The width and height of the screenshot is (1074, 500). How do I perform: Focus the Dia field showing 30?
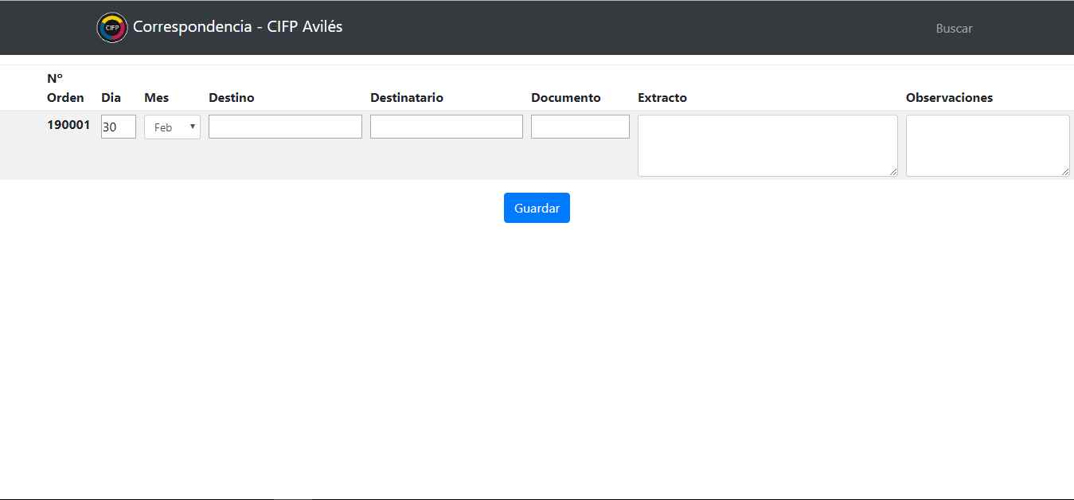(118, 127)
